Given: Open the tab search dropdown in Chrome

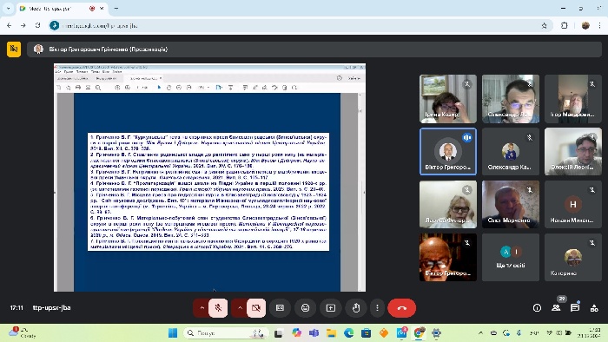Looking at the screenshot, I should tap(8, 8).
